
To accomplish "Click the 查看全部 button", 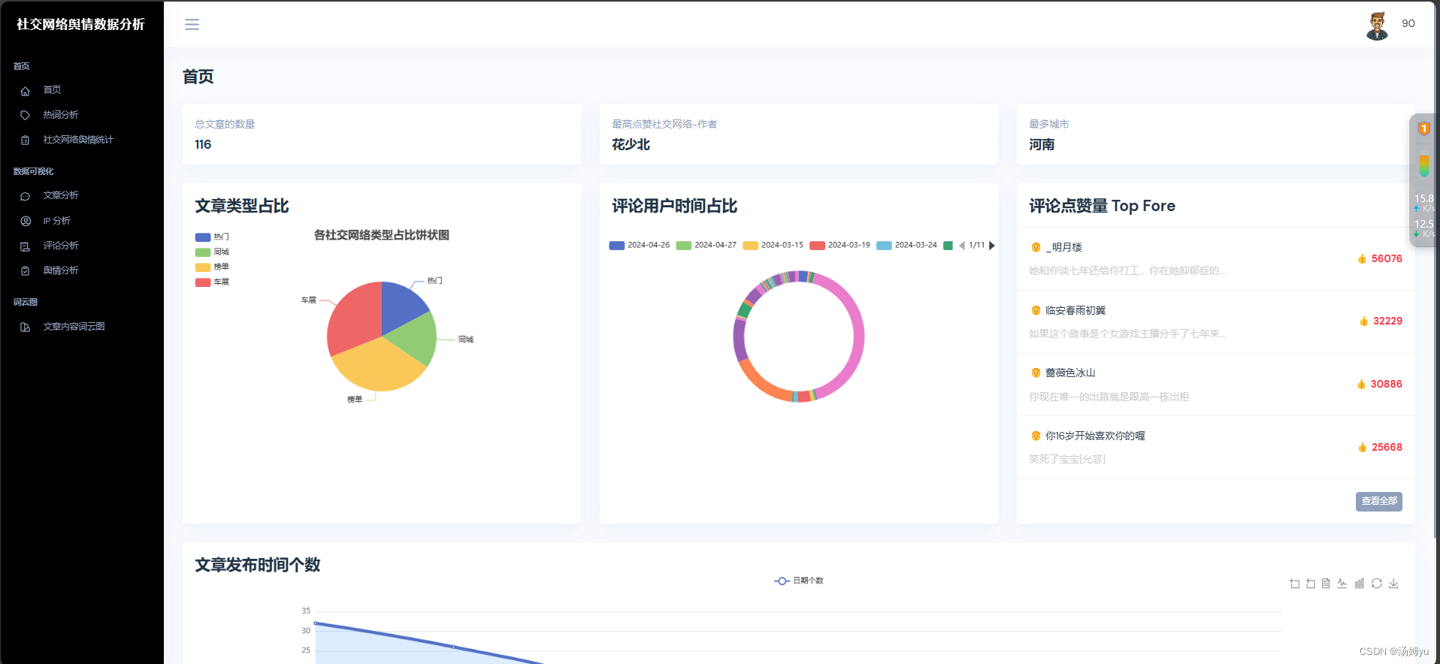I will [x=1379, y=501].
